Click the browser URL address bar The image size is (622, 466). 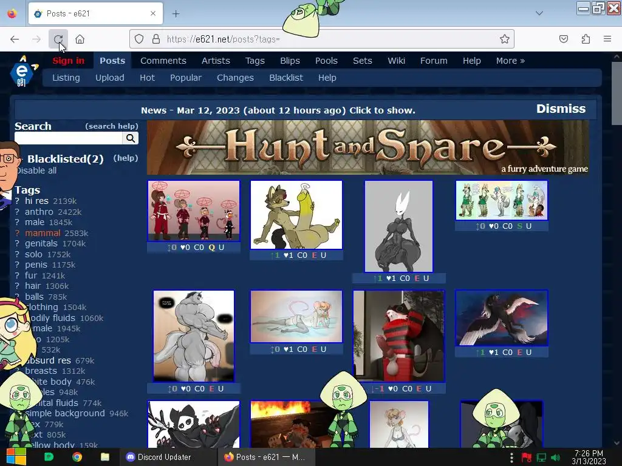click(322, 39)
